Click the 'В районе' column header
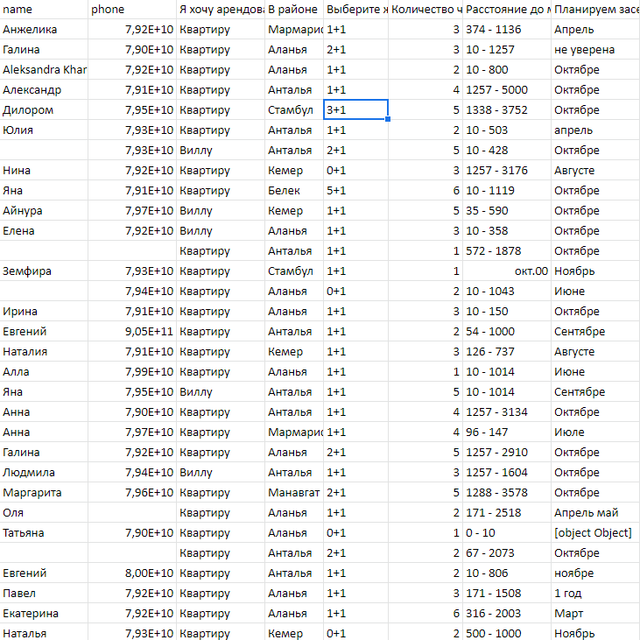Image resolution: width=640 pixels, height=640 pixels. click(294, 10)
